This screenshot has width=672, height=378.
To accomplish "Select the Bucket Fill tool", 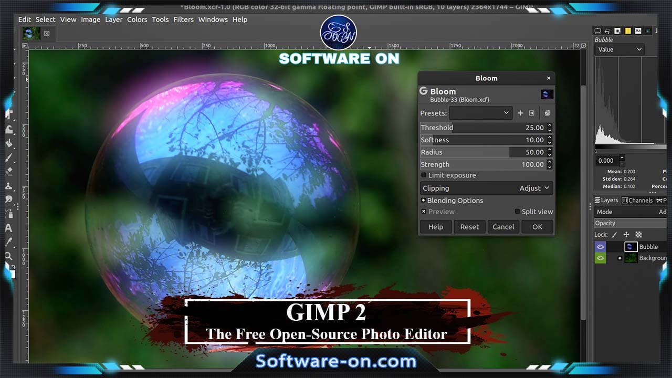I will [x=9, y=143].
